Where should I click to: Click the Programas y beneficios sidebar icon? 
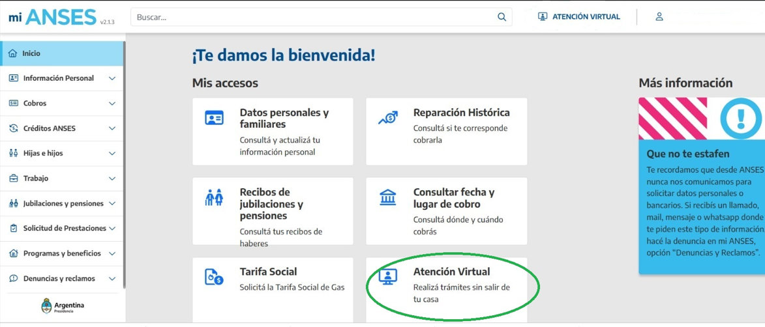pyautogui.click(x=14, y=254)
